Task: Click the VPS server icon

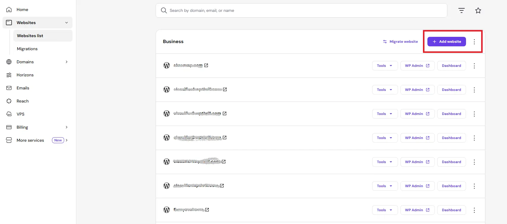Action: 9,114
